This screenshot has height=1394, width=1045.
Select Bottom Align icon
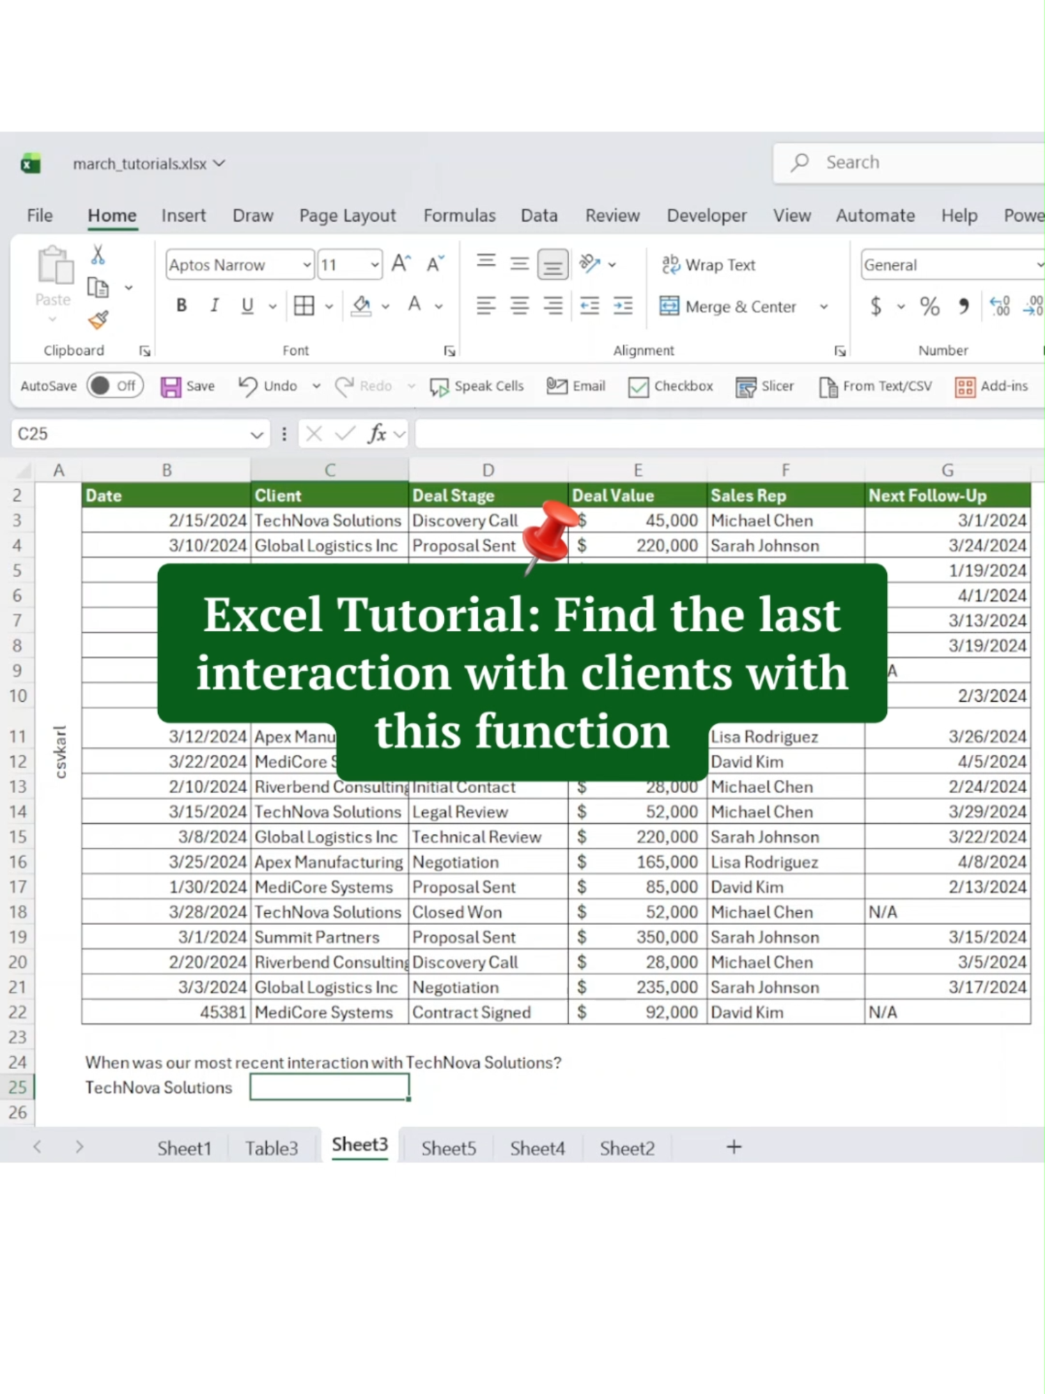click(552, 265)
